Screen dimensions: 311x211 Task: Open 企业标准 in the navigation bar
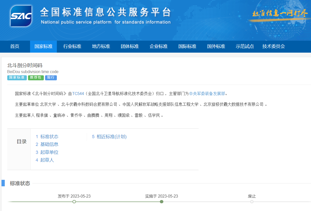coord(159,46)
